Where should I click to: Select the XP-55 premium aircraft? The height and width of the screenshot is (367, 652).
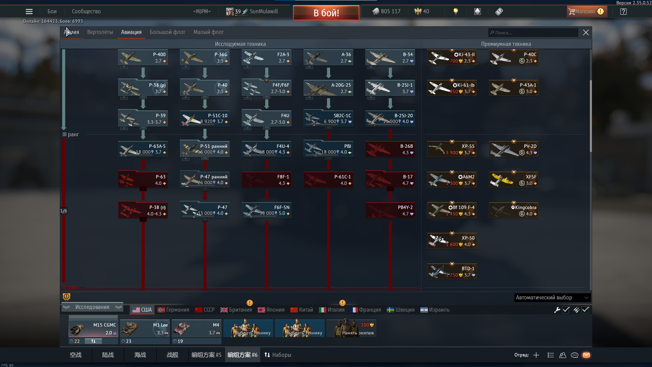point(452,149)
